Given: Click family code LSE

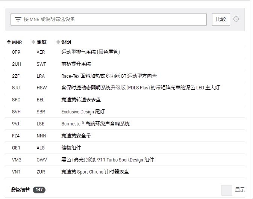Looking at the screenshot, I should coord(40,124).
